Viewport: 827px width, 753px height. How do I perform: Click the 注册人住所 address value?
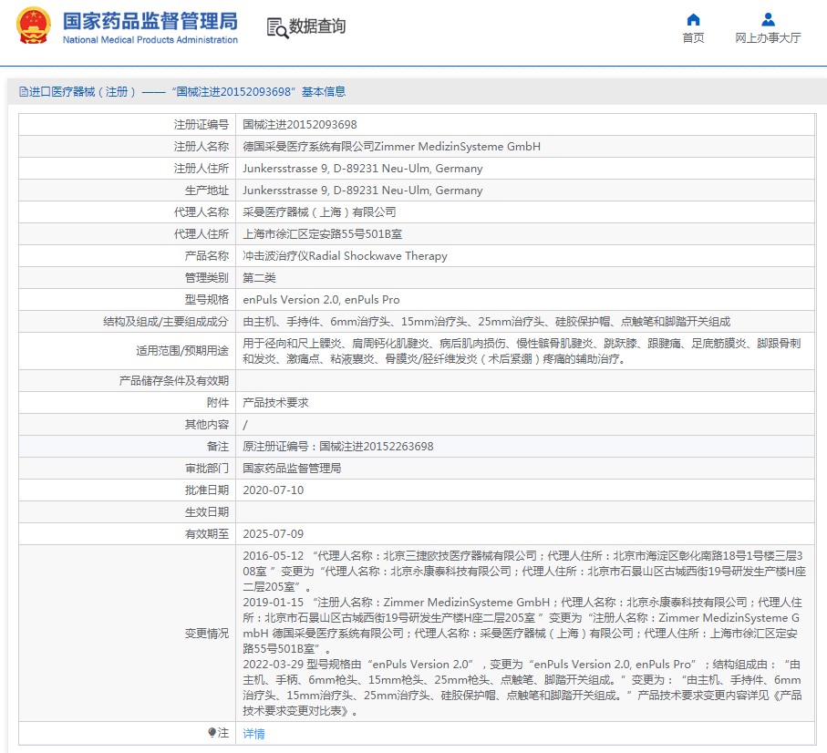tap(362, 169)
